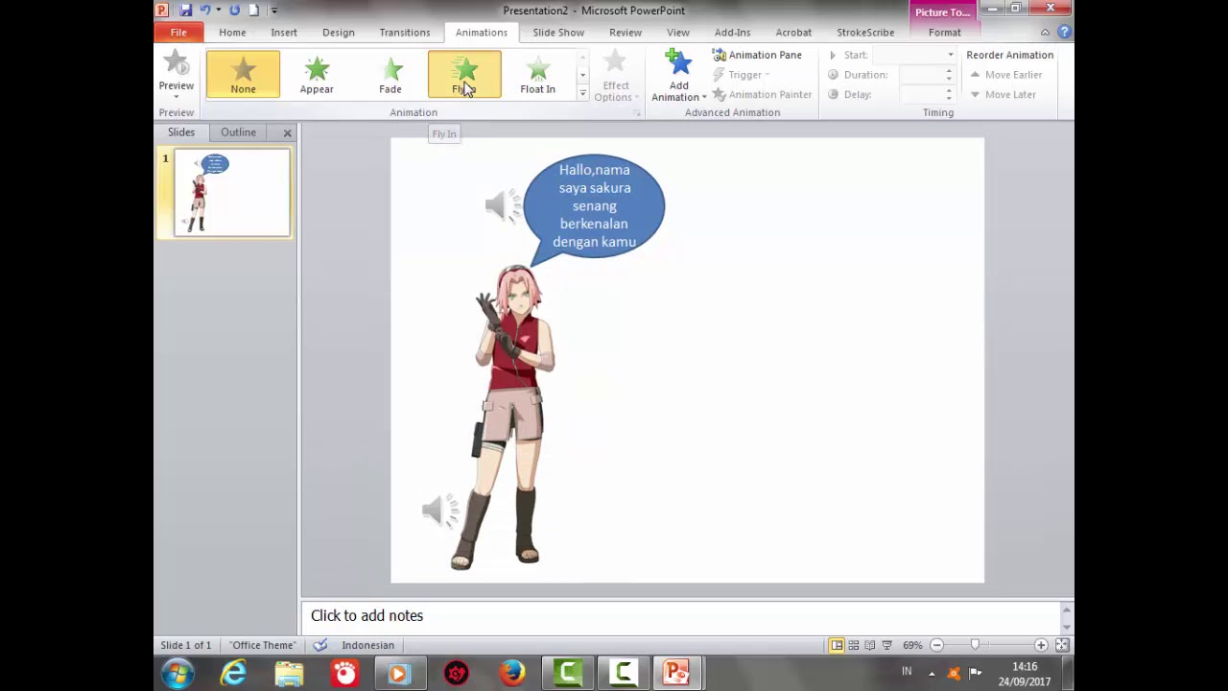Switch to the Outline pane tab
This screenshot has height=691, width=1228.
(x=238, y=132)
